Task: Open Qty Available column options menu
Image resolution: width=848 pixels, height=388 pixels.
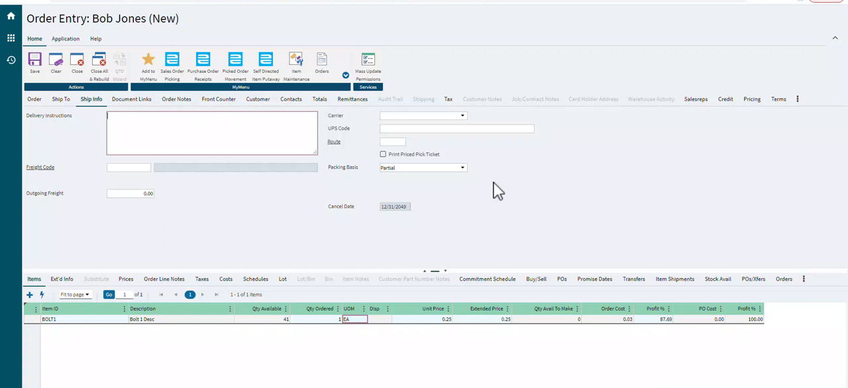Action: pyautogui.click(x=286, y=309)
